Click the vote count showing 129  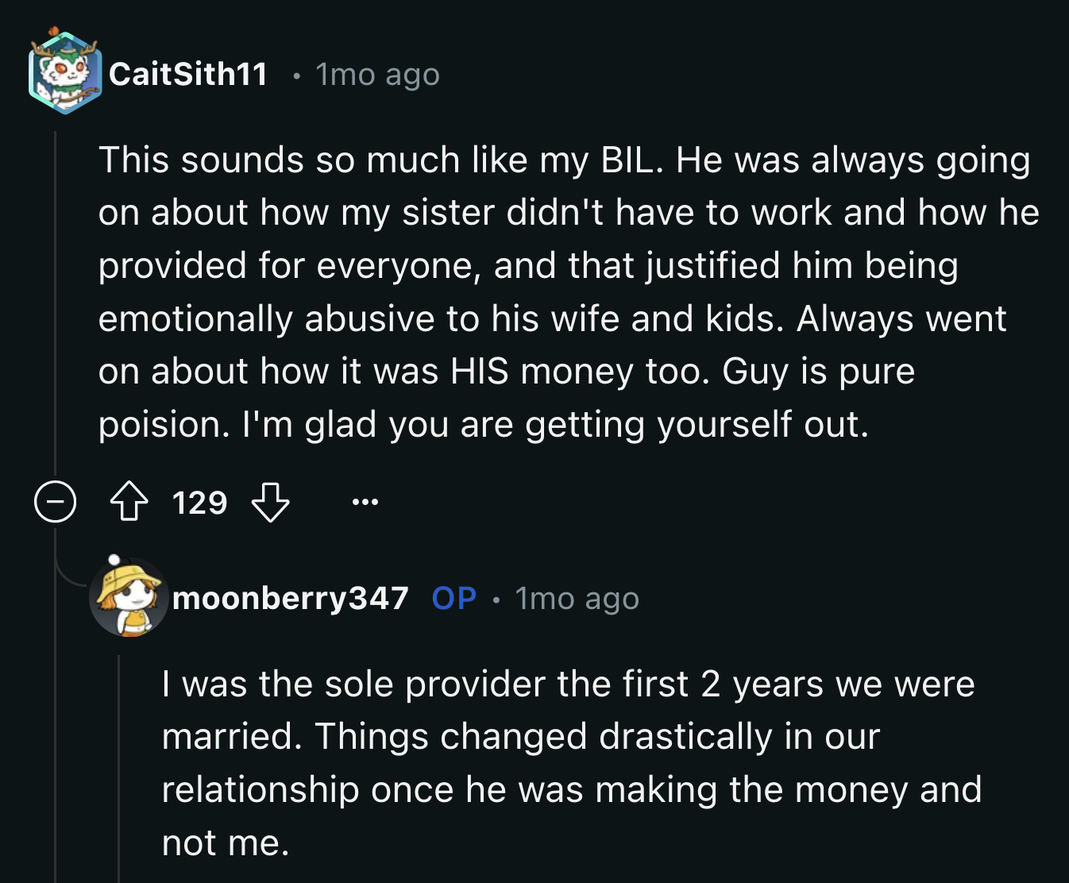pos(199,502)
